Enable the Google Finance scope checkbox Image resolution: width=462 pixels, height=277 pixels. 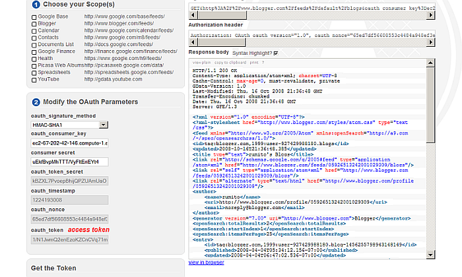click(34, 52)
